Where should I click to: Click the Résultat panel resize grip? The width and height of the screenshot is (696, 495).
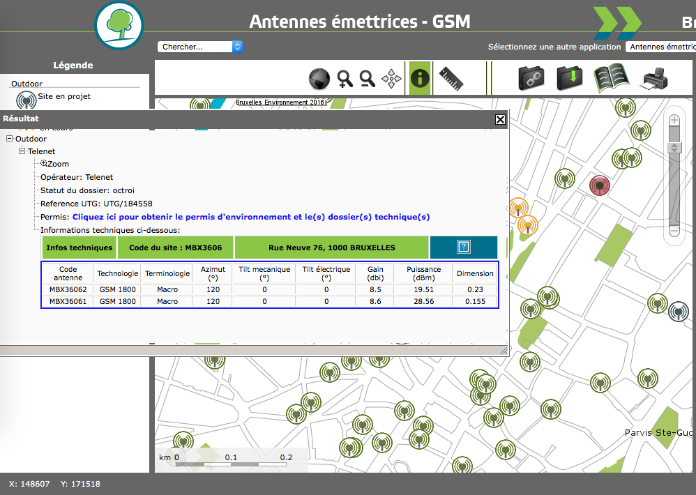504,351
